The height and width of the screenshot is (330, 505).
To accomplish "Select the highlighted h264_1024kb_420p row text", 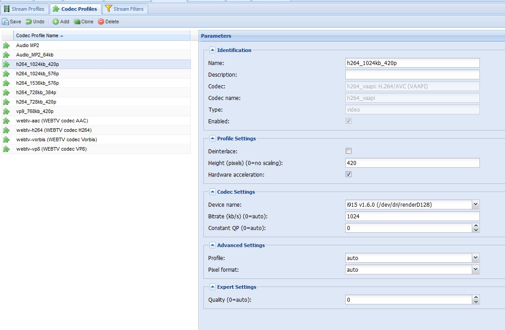I will [x=37, y=64].
